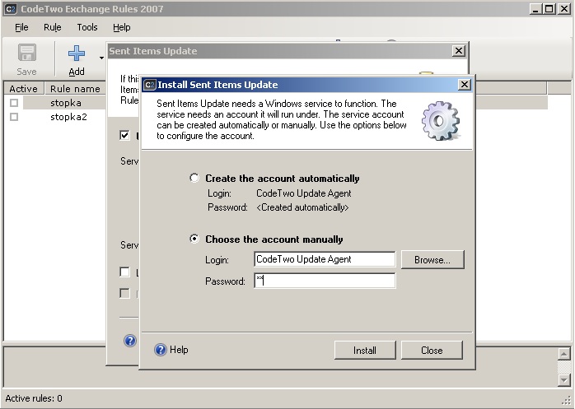The width and height of the screenshot is (575, 409).
Task: Click the Browse... button
Action: pyautogui.click(x=432, y=260)
